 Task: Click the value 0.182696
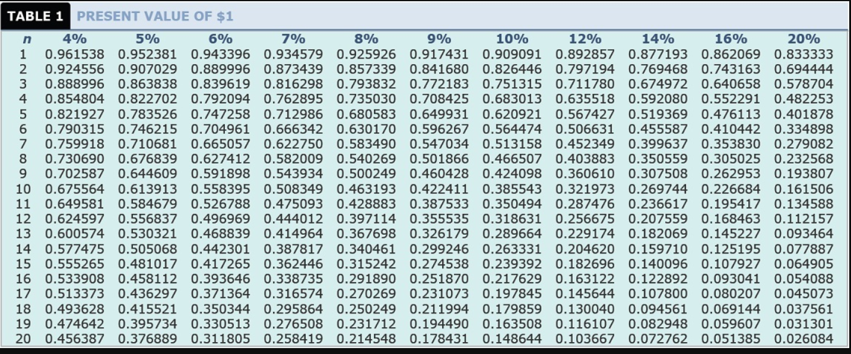click(585, 264)
